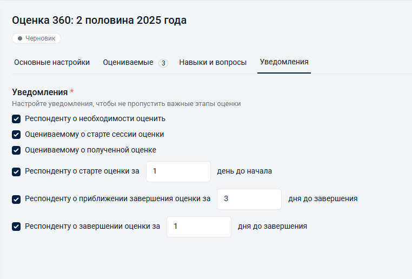
Task: Toggle Оцениваемому о старте сессии оценки checkbox
Action: (x=16, y=135)
